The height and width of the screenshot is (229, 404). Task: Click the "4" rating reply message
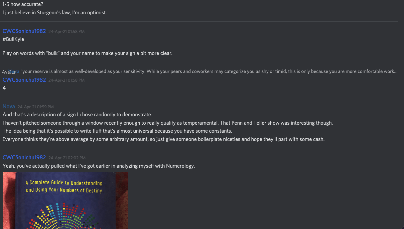point(4,88)
